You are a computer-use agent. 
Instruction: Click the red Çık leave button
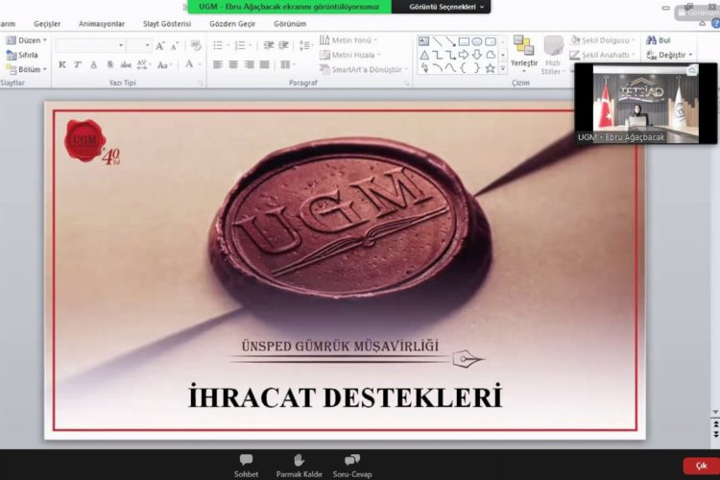(x=701, y=466)
